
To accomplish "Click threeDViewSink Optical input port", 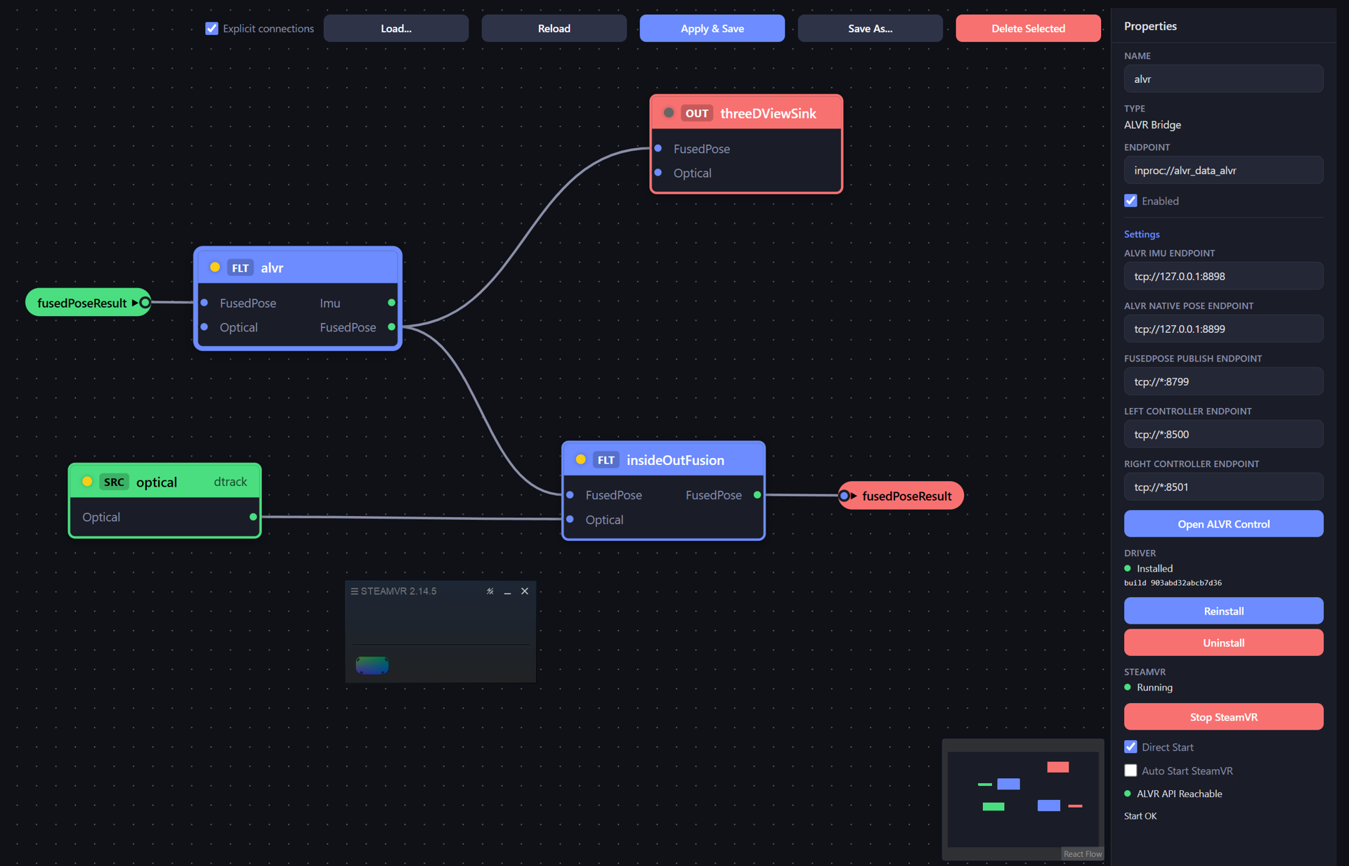I will (x=658, y=173).
